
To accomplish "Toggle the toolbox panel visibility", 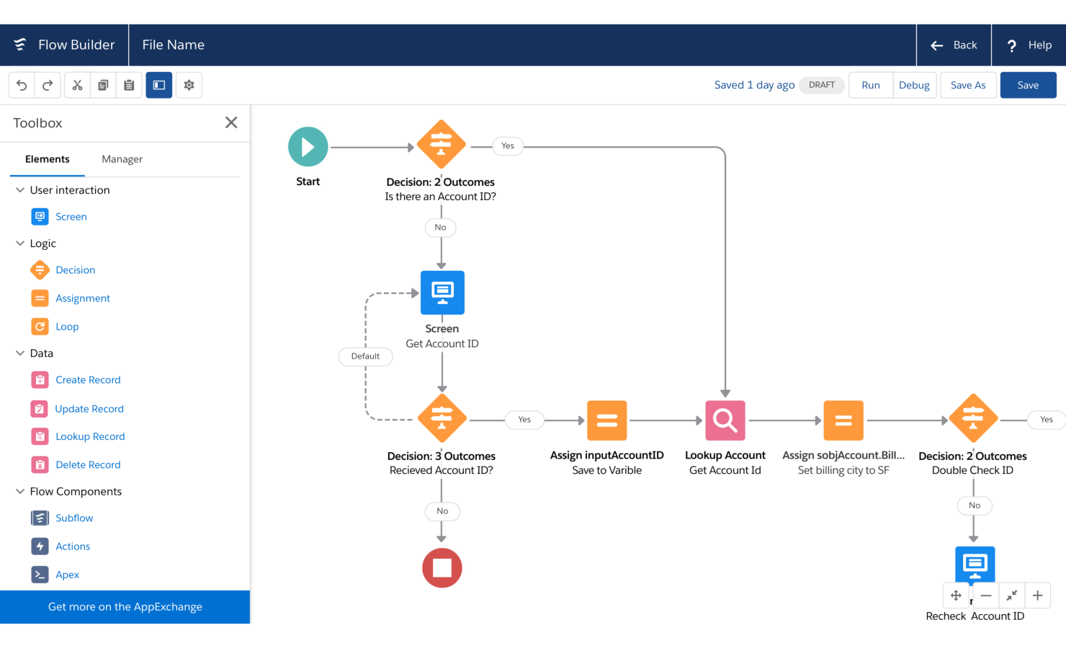I will point(158,84).
